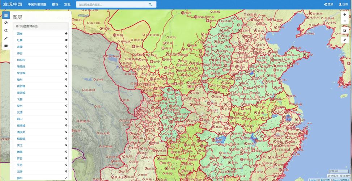Click location pin beside 吉隆 layer
The width and height of the screenshot is (352, 181).
click(66, 47)
